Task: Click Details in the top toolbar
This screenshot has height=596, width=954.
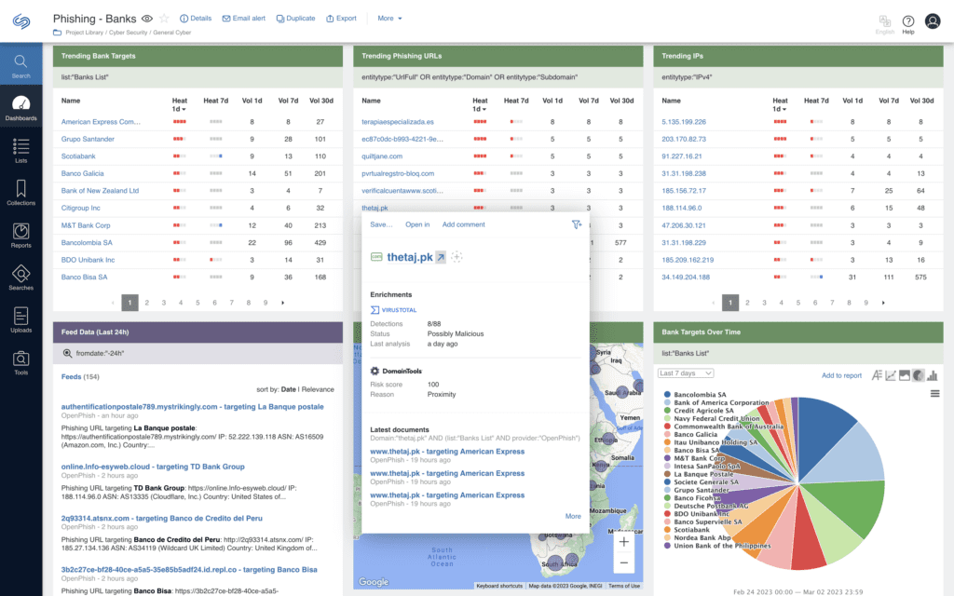Action: tap(196, 19)
